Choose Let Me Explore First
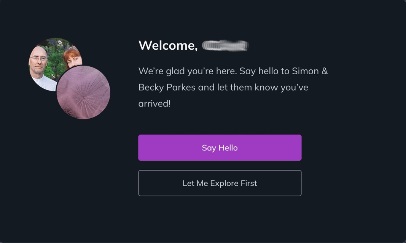 220,183
